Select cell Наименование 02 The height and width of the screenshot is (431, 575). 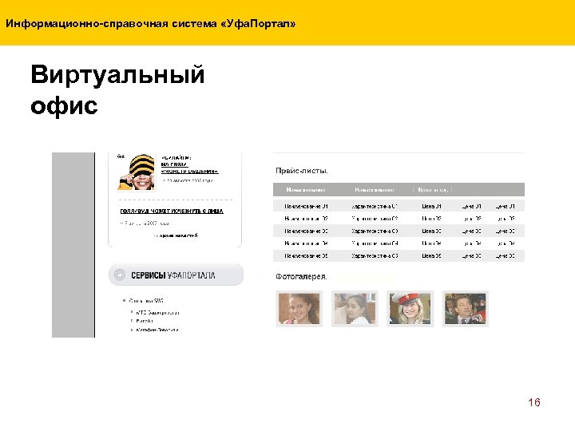coord(306,219)
